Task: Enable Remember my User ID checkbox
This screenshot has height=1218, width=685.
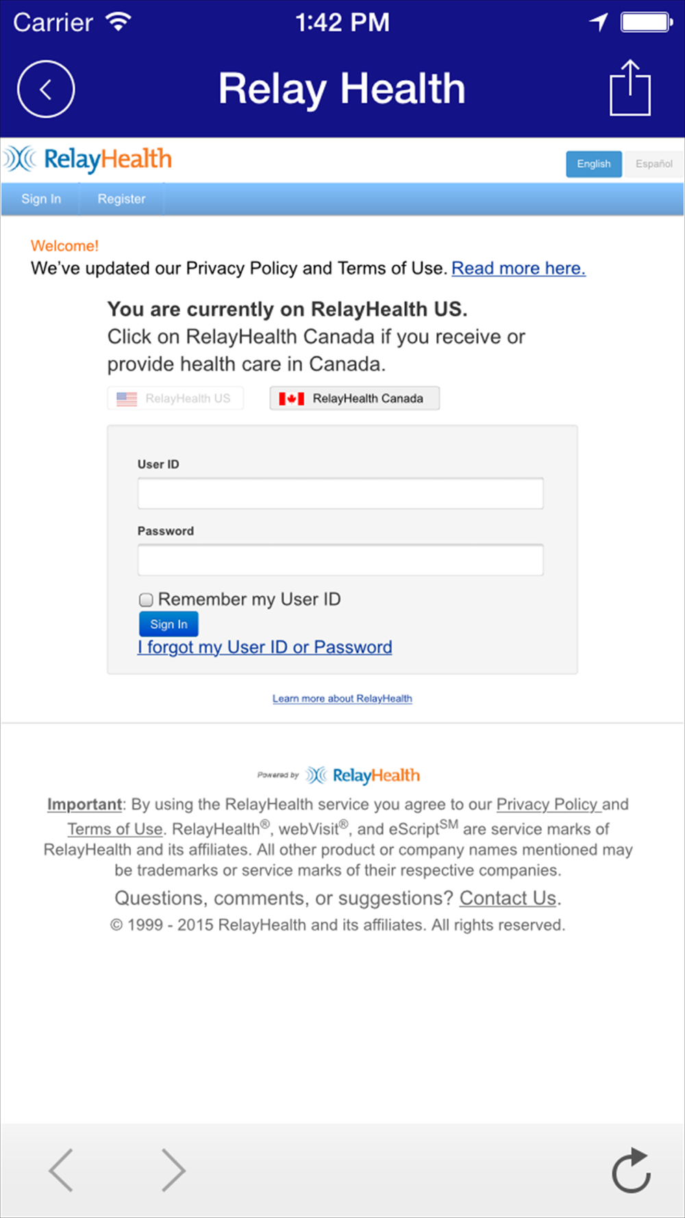Action: (x=146, y=600)
